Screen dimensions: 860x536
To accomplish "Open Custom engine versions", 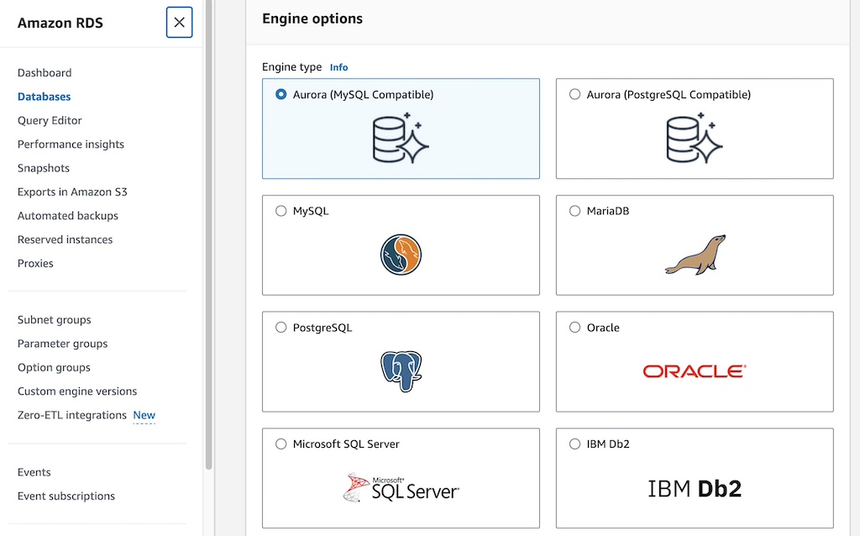I will (77, 391).
